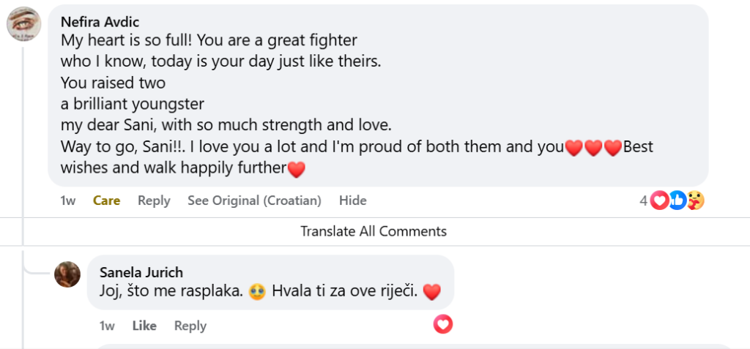Open timestamp of Sanela Jurich's reply
Screen dimensions: 750x349
(107, 326)
